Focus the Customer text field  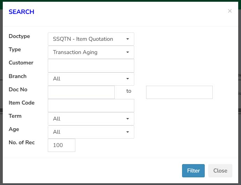91,65
